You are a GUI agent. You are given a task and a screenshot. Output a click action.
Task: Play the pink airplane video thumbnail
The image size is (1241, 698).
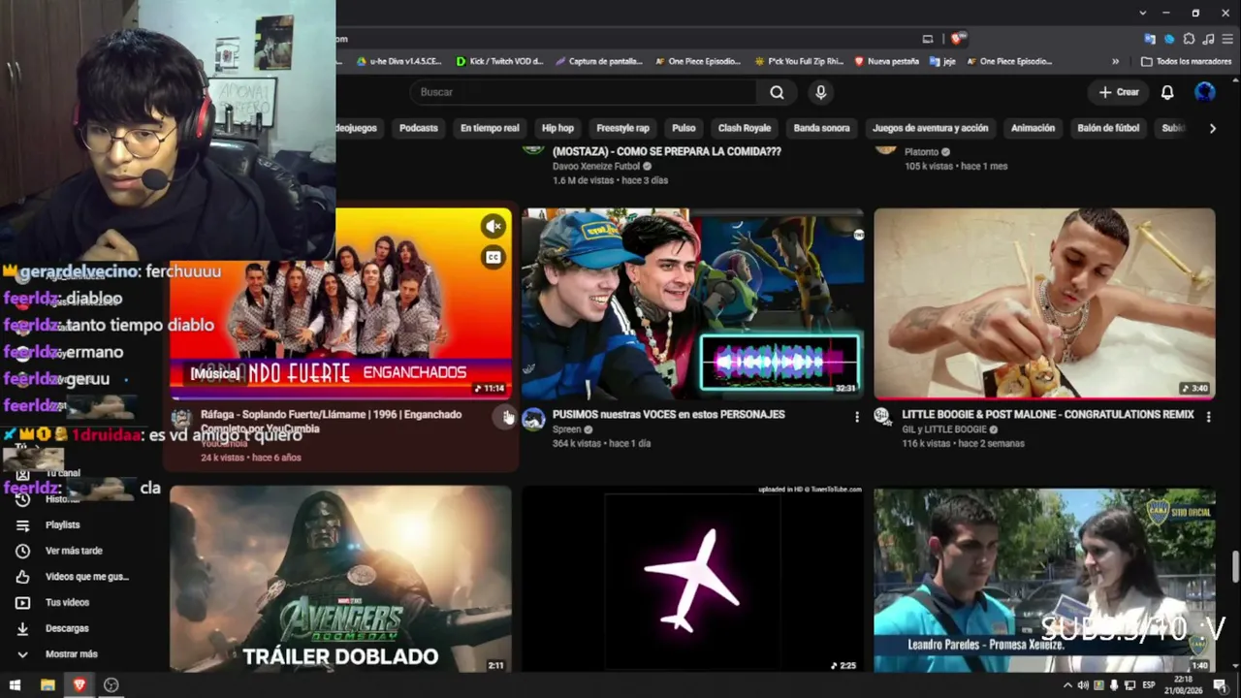(x=692, y=580)
